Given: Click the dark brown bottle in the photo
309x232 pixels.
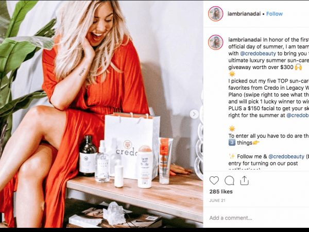Looking at the screenshot, I should coord(88,156).
